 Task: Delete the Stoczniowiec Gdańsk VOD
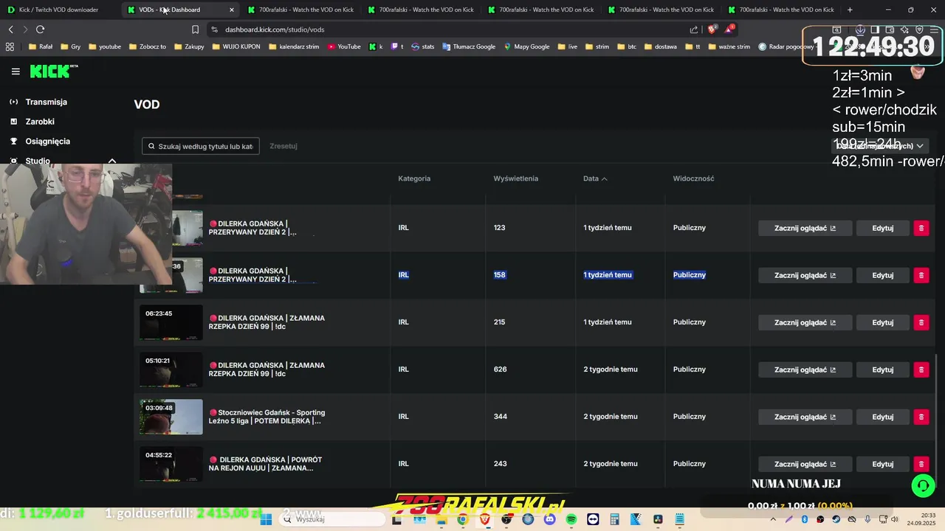click(x=921, y=417)
